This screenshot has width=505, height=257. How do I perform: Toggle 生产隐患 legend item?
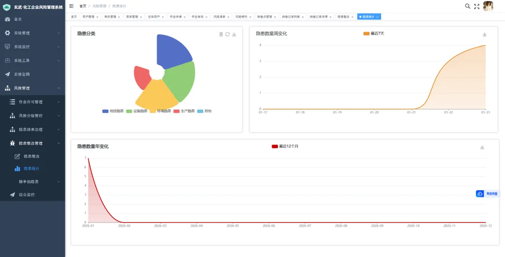coord(184,111)
